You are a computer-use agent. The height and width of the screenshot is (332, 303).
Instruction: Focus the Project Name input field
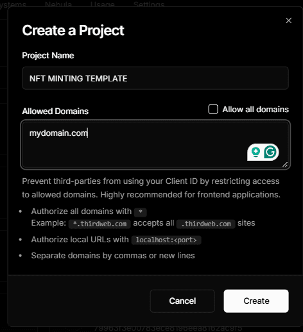tap(155, 78)
